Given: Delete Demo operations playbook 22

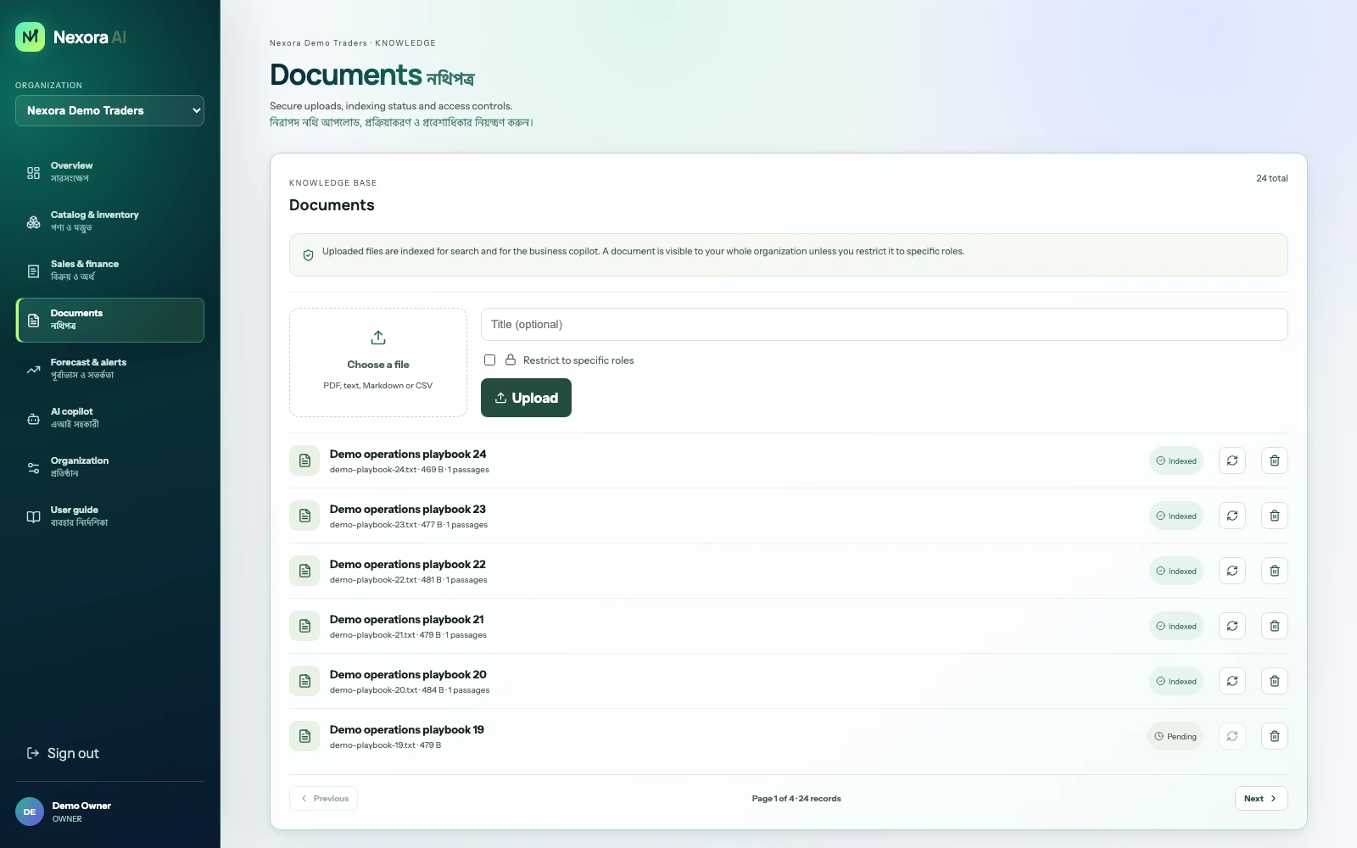Looking at the screenshot, I should [1275, 571].
